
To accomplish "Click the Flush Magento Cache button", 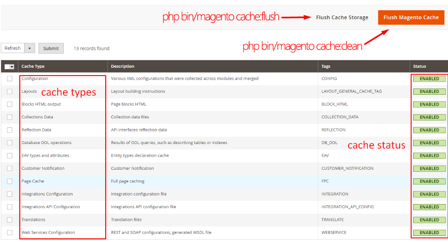I will click(411, 18).
